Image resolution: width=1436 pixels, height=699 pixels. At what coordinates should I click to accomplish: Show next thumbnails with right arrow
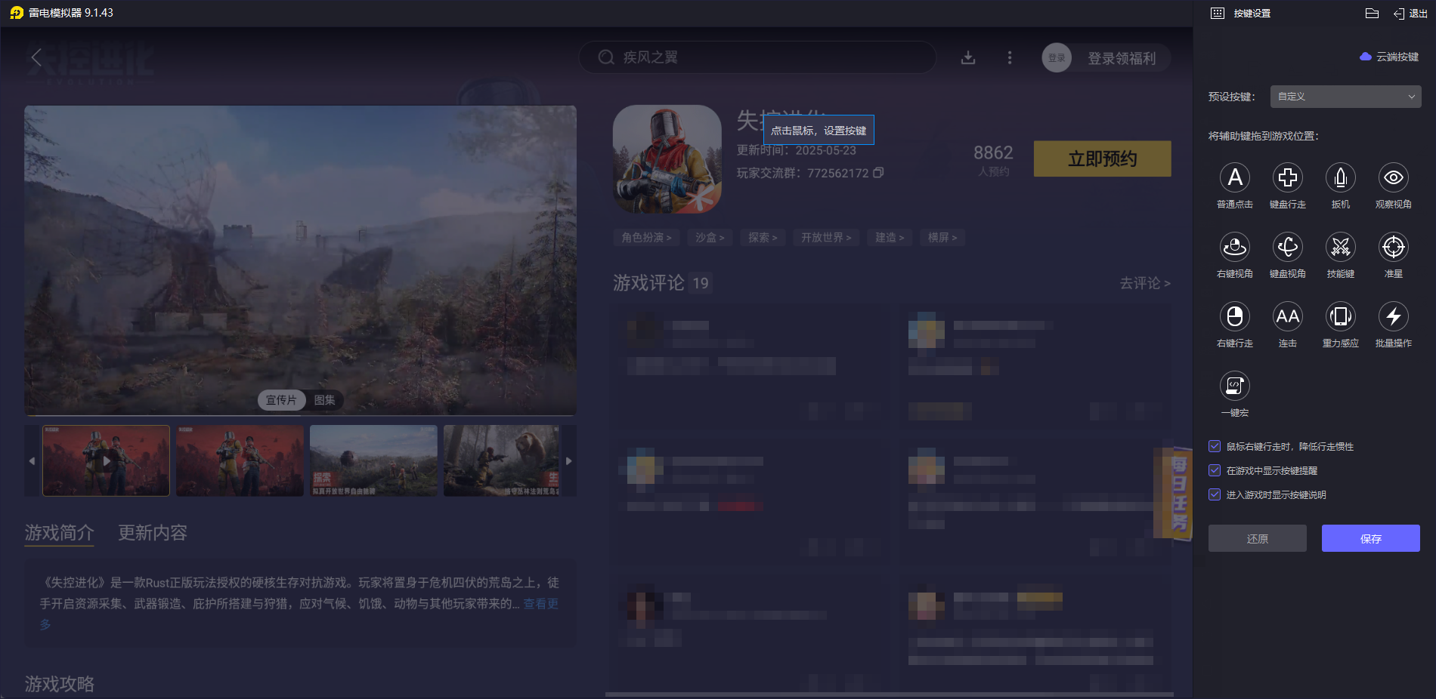click(569, 460)
